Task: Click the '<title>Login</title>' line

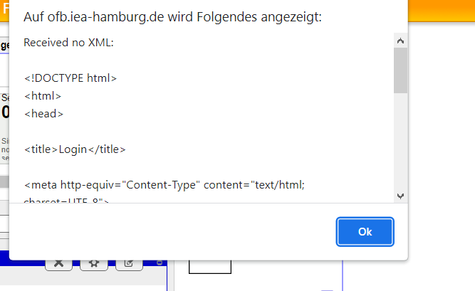Action: pyautogui.click(x=75, y=149)
